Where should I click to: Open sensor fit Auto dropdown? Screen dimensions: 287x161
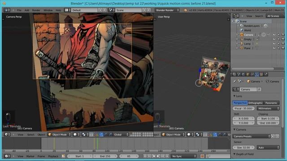268,147
